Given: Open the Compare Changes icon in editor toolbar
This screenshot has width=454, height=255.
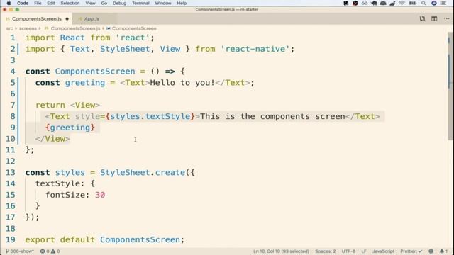Looking at the screenshot, I should click(422, 19).
